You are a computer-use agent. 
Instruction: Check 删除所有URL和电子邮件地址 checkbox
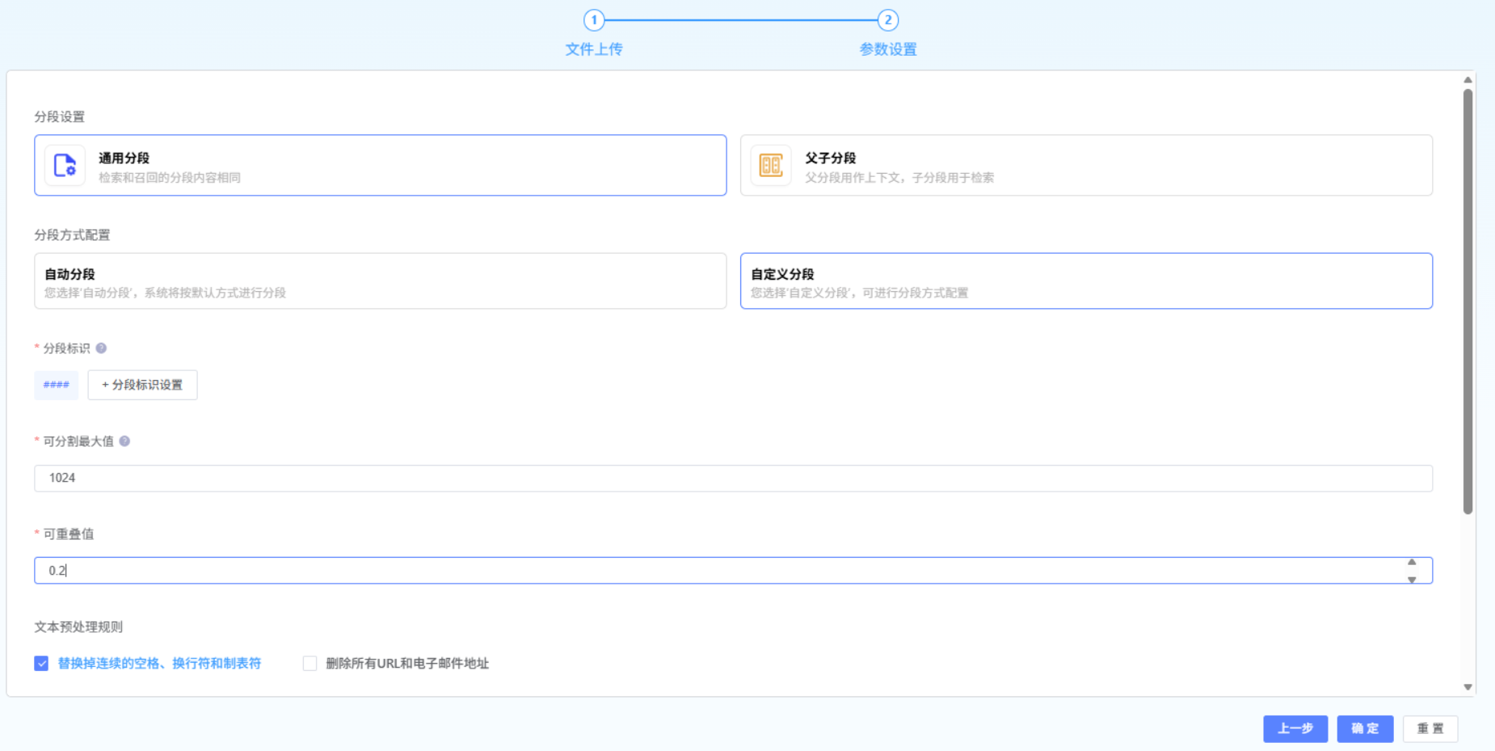[x=310, y=664]
